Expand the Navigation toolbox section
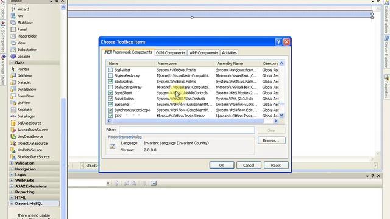 tap(12, 169)
